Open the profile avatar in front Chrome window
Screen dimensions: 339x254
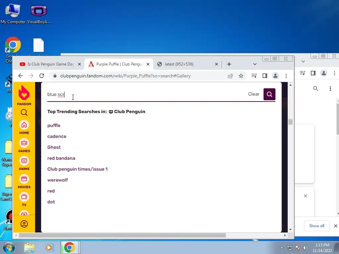[x=275, y=76]
